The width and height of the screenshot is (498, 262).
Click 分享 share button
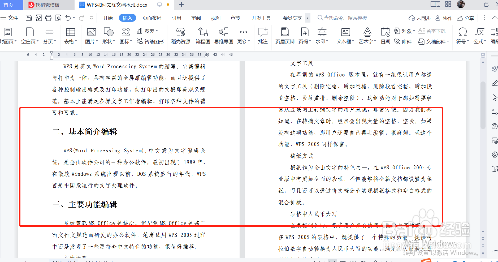pos(466,18)
